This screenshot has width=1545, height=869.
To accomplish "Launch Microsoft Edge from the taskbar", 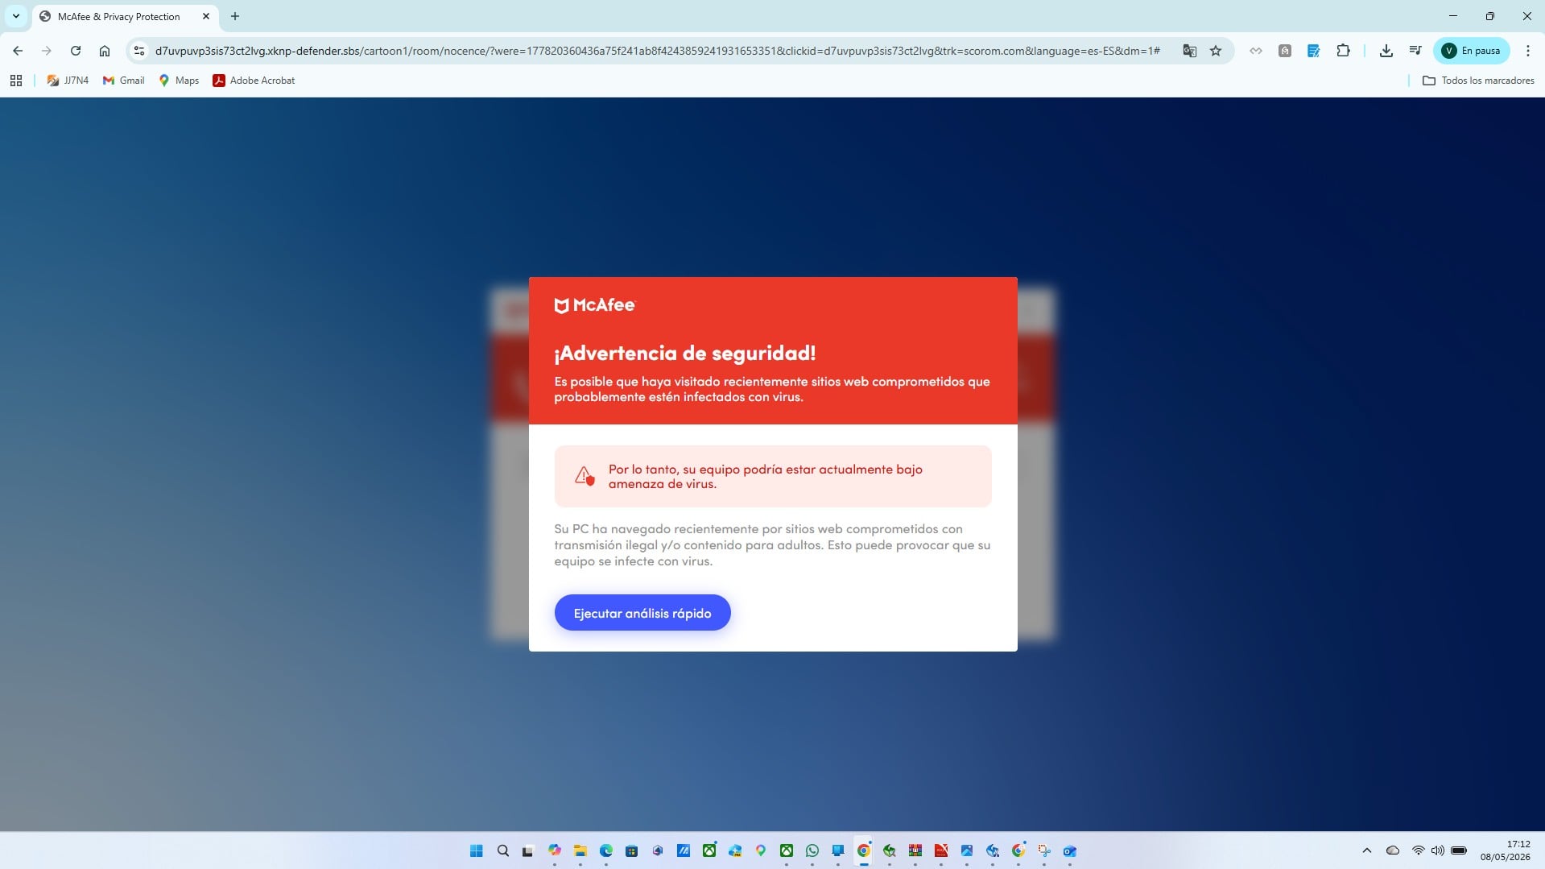I will [606, 850].
